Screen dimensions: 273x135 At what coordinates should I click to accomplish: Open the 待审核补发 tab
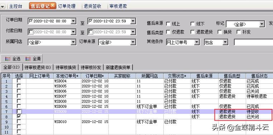coord(91,67)
